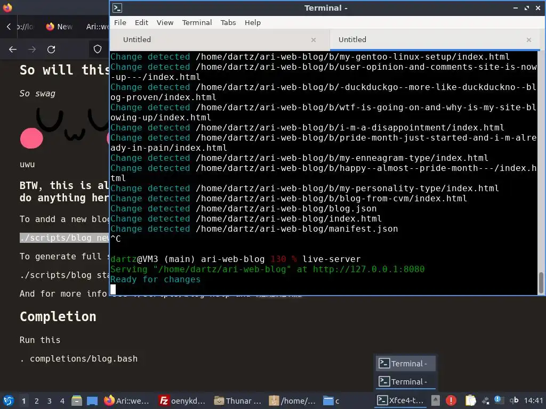The width and height of the screenshot is (546, 409).
Task: Activate the 'c' folder taskbar entry
Action: coord(331,401)
